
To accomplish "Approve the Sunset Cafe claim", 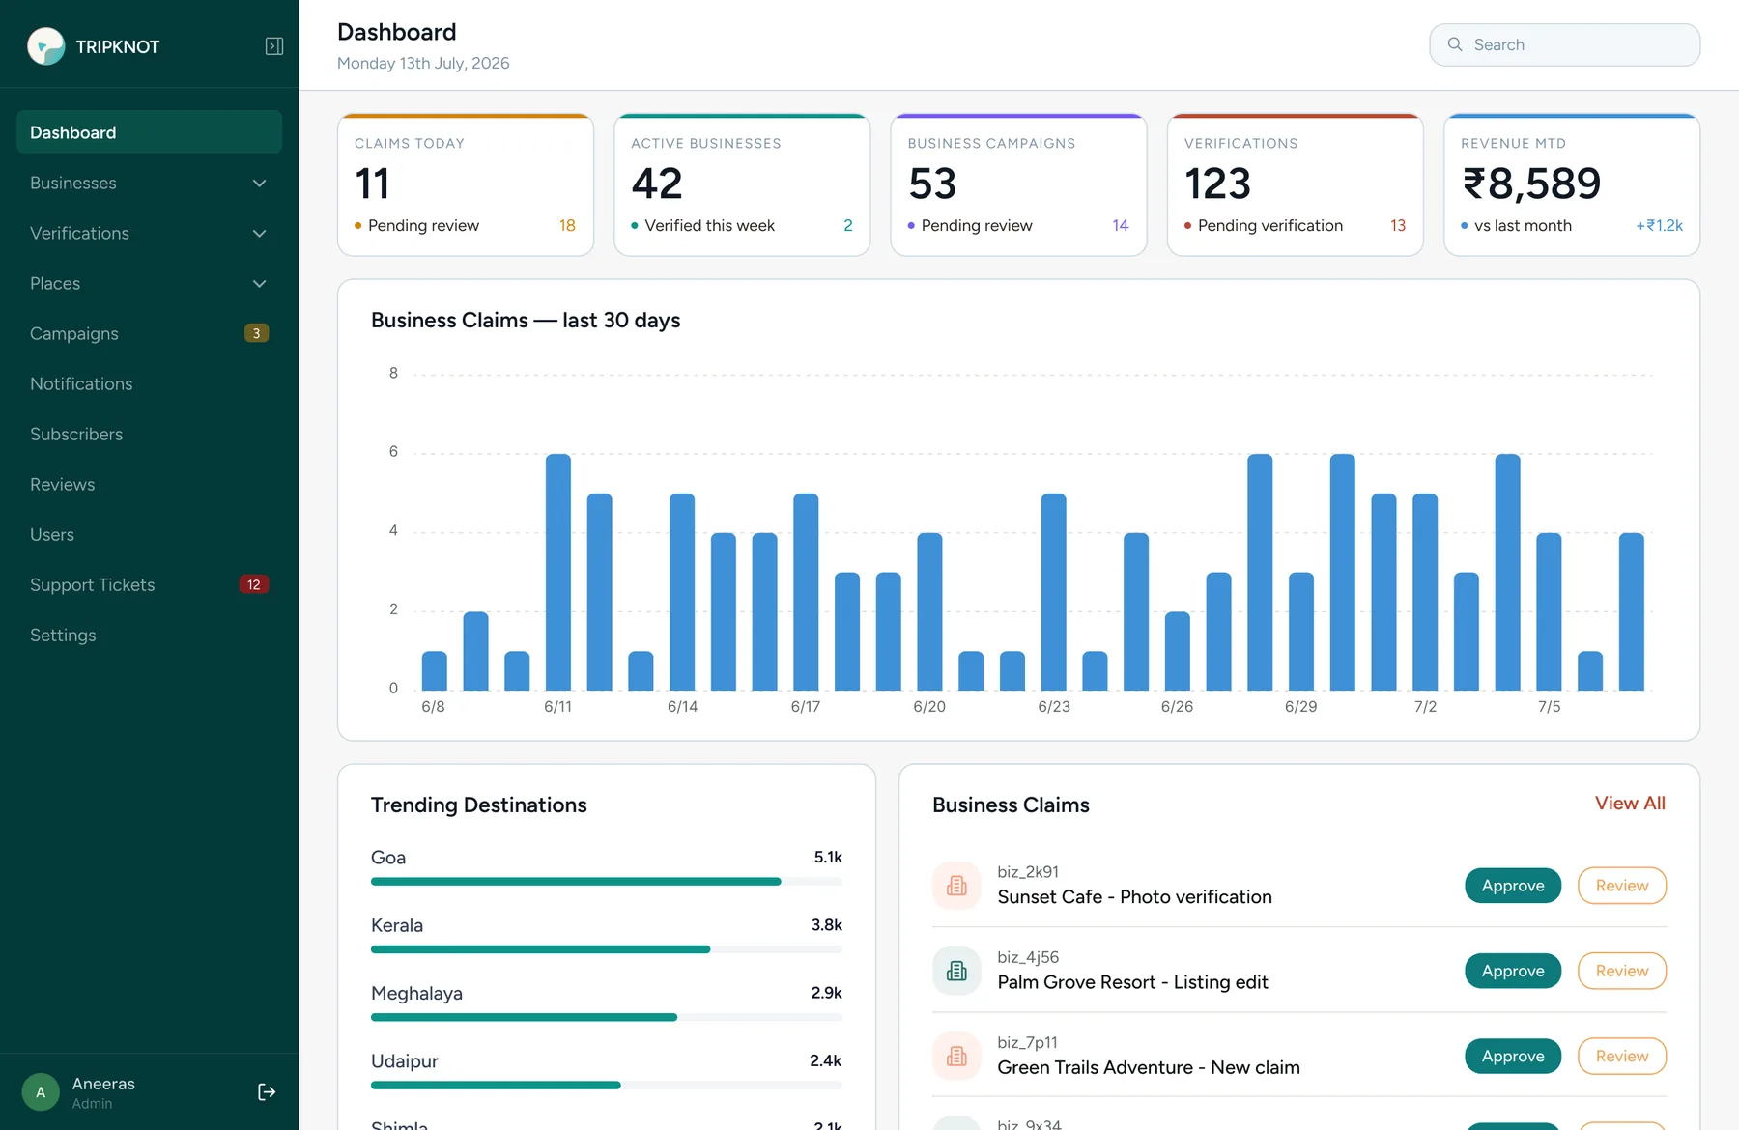I will pos(1513,886).
